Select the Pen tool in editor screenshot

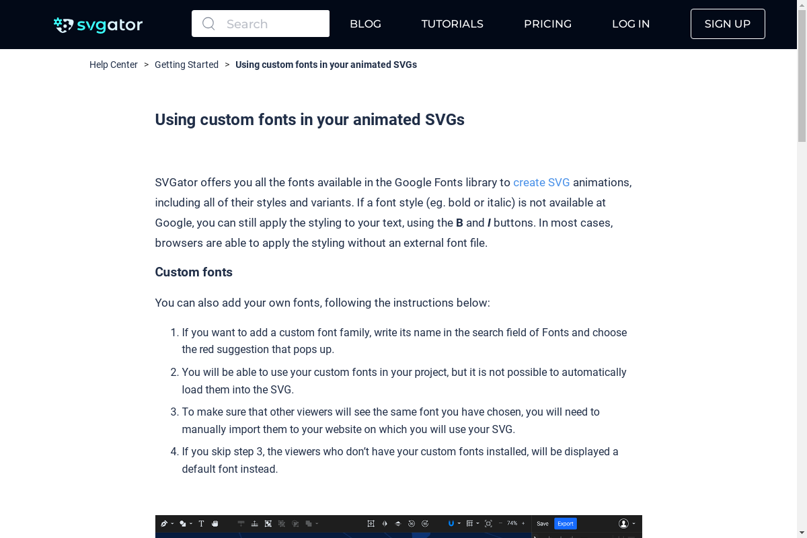coord(163,523)
